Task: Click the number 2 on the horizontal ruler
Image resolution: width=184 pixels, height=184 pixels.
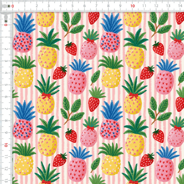Action: point(36,6)
